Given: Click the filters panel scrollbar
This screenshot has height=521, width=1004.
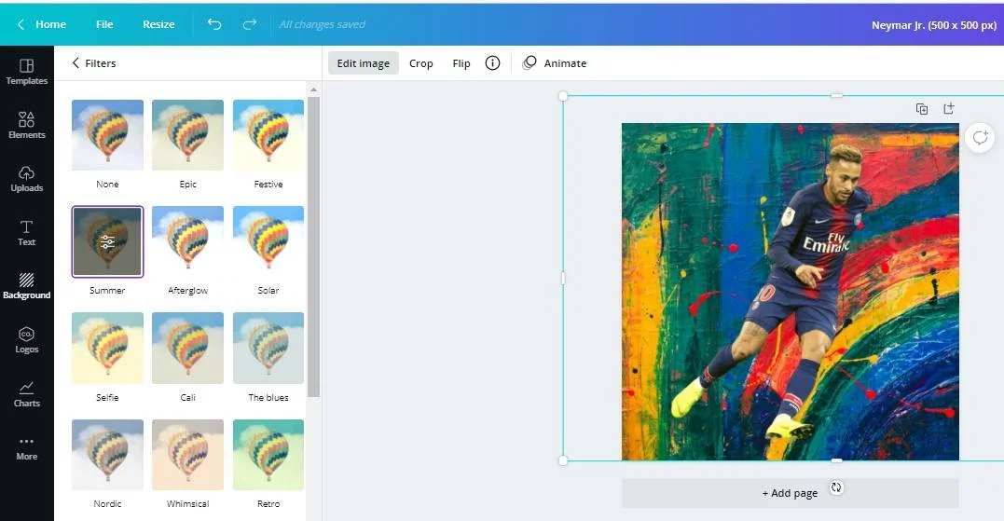Looking at the screenshot, I should (313, 246).
